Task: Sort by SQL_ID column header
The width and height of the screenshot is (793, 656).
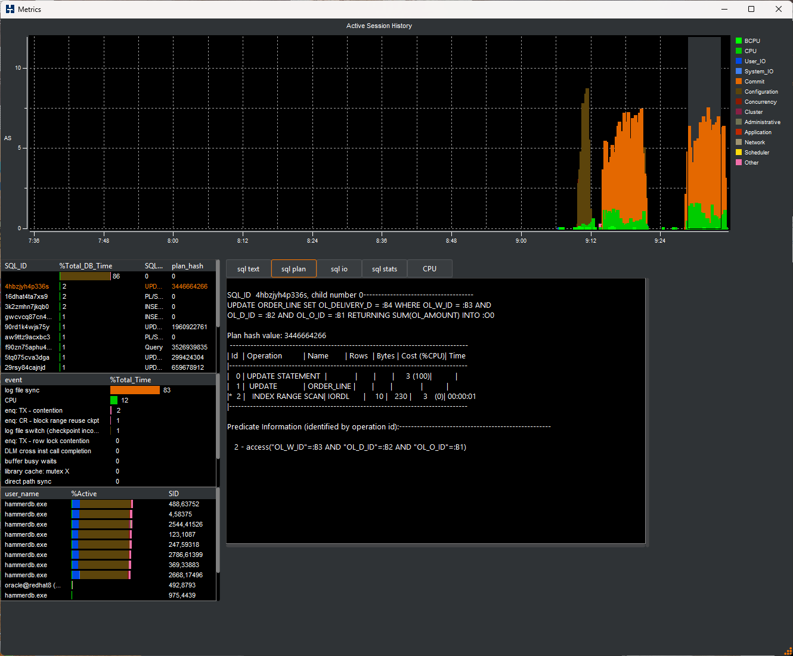Action: (x=16, y=266)
